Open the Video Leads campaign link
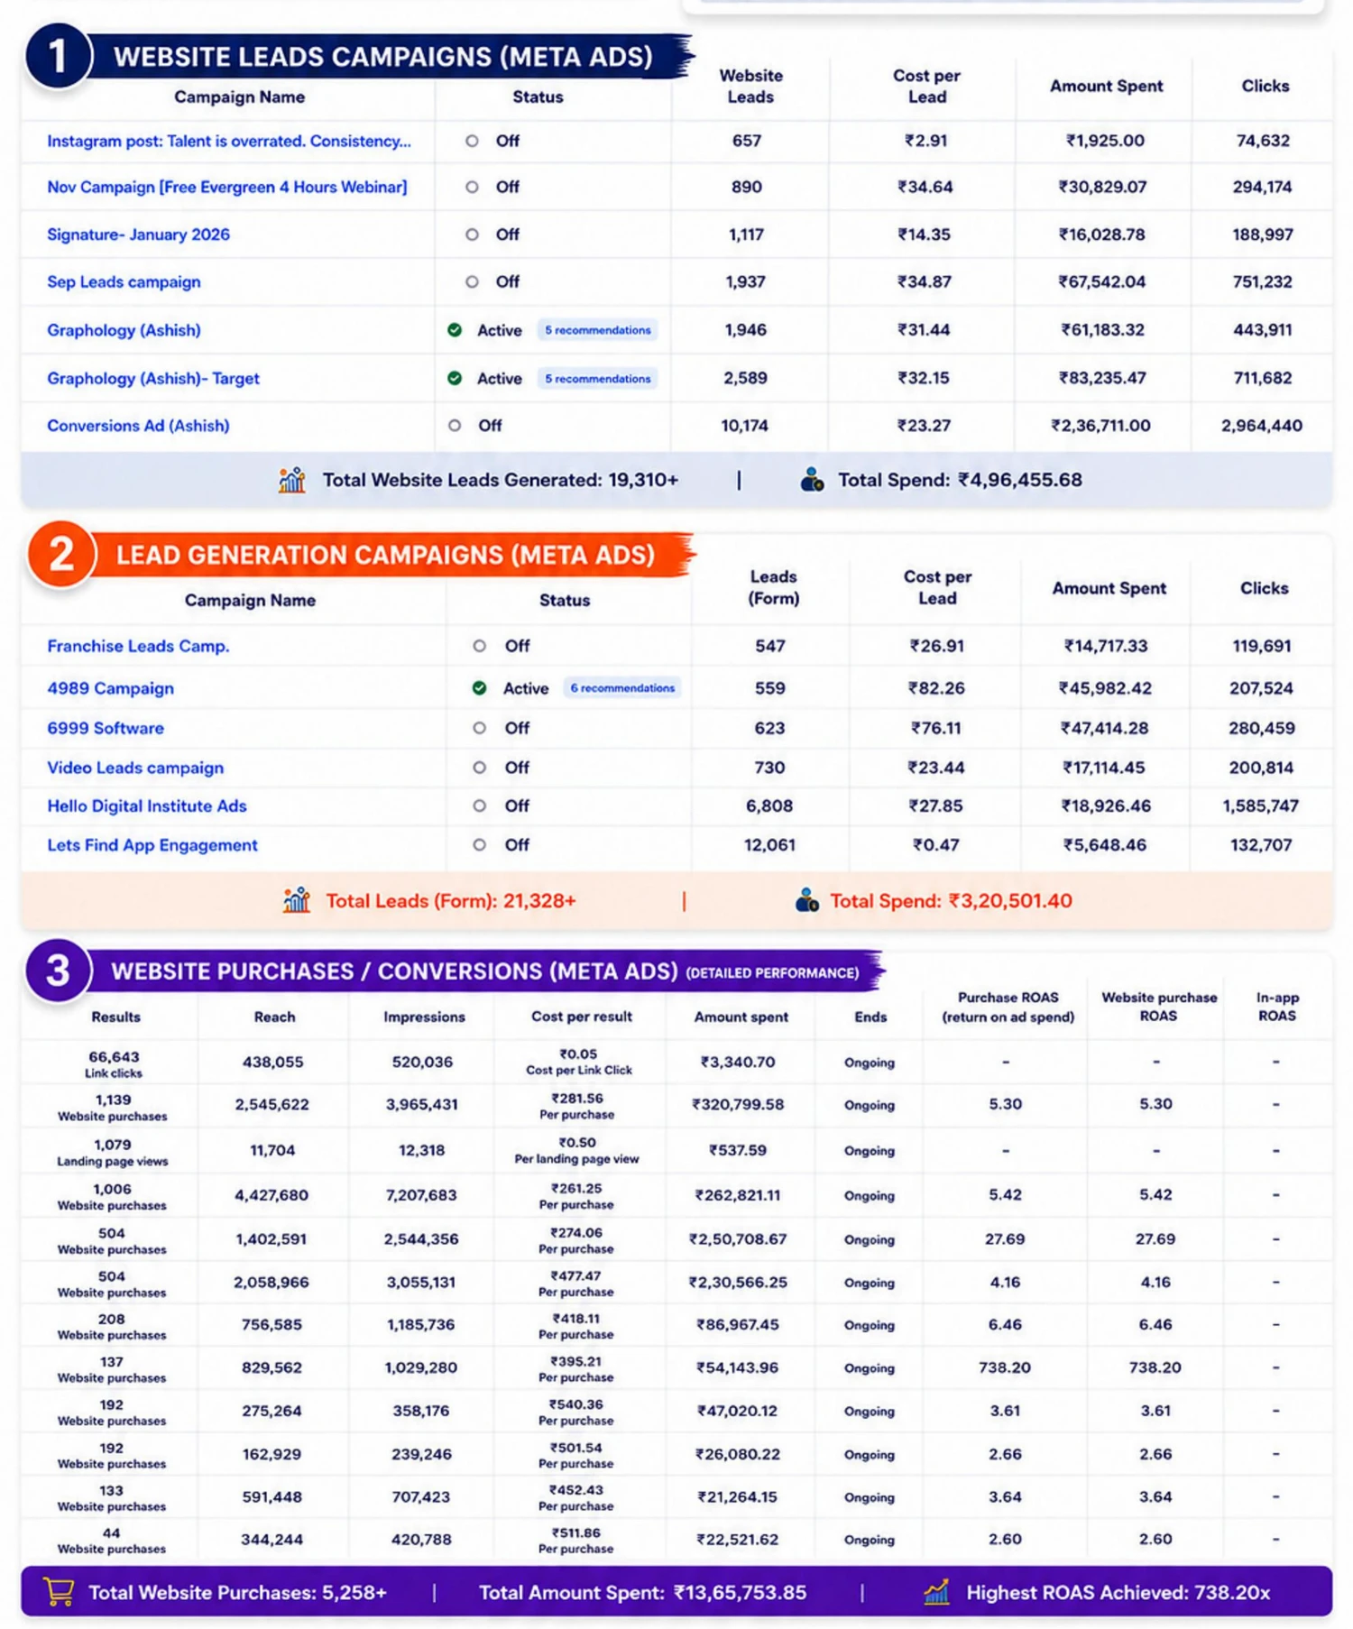The height and width of the screenshot is (1629, 1353). [x=135, y=768]
